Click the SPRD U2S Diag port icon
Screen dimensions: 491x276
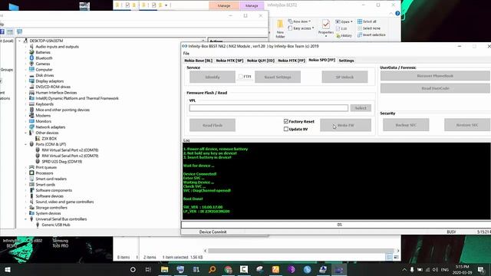tap(38, 162)
